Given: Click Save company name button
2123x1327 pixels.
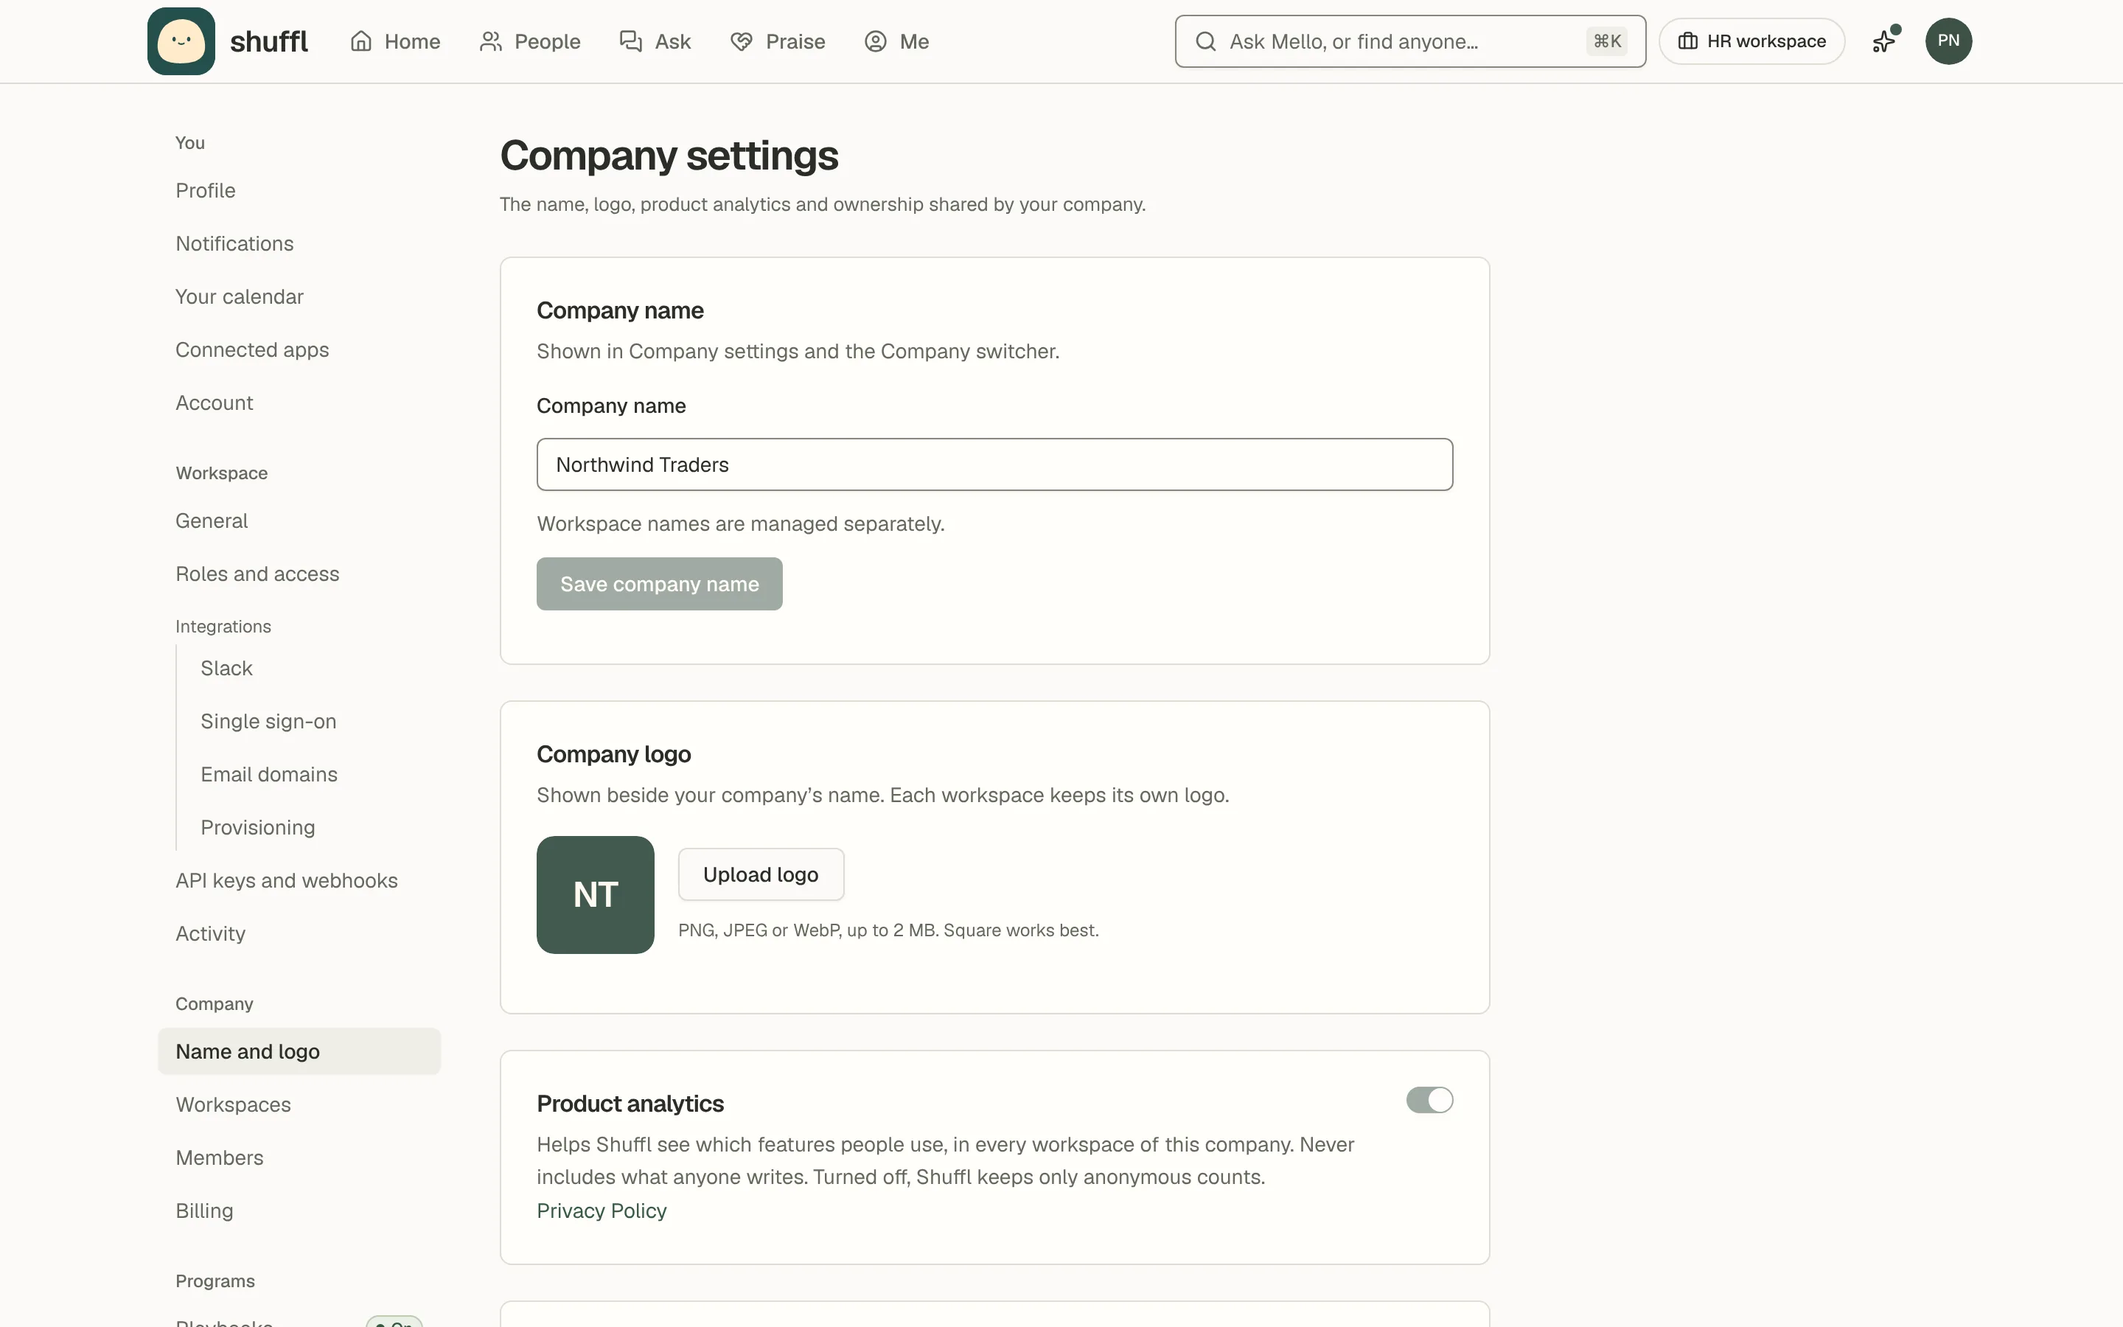Looking at the screenshot, I should click(660, 584).
